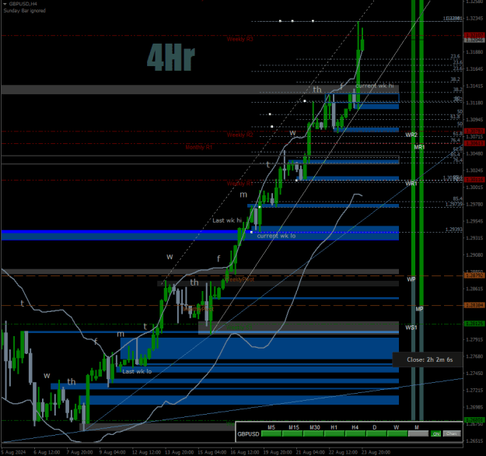
Task: Click the 1.29739 level price label
Action: click(x=454, y=204)
